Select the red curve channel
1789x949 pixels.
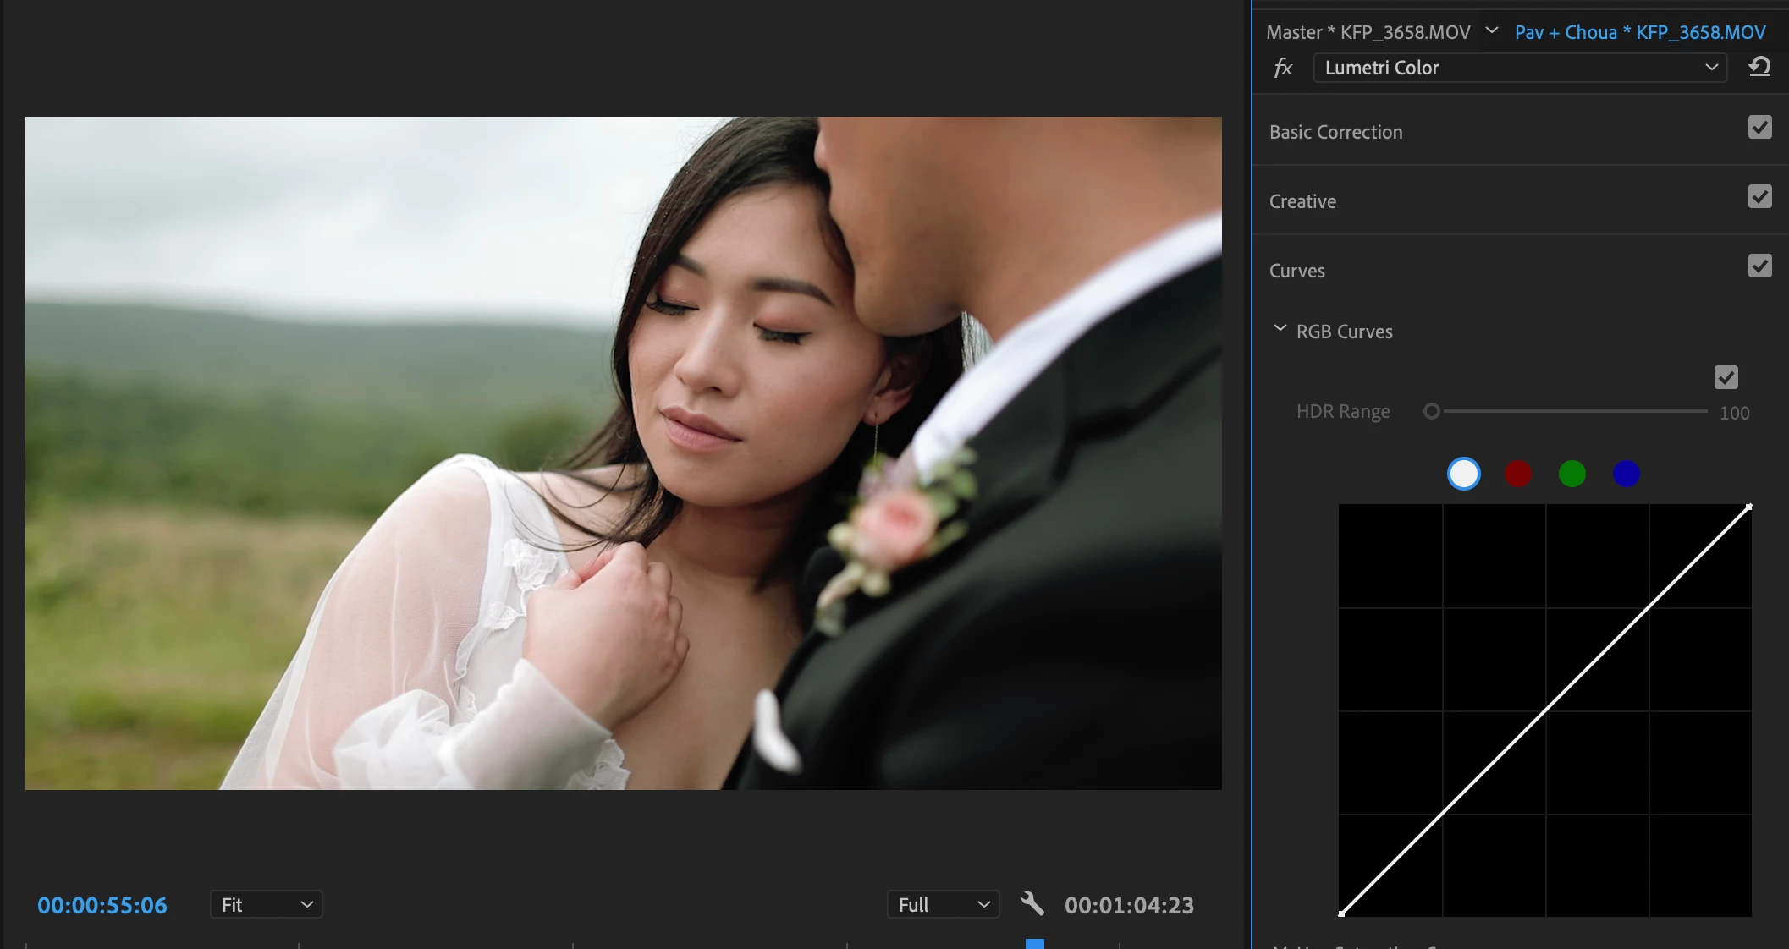click(1517, 474)
